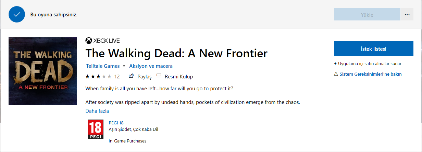Open the Resmi Kulüp text link
Image resolution: width=422 pixels, height=152 pixels.
pos(178,77)
